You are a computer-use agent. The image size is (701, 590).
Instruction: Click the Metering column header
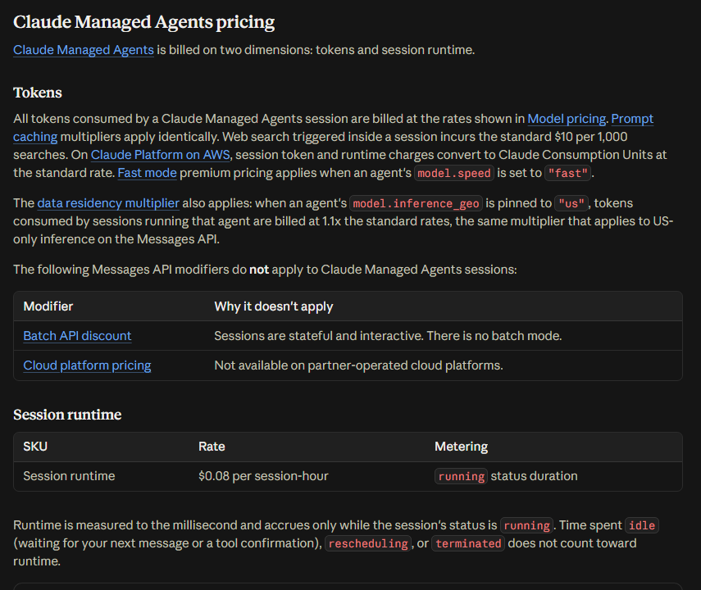click(461, 447)
